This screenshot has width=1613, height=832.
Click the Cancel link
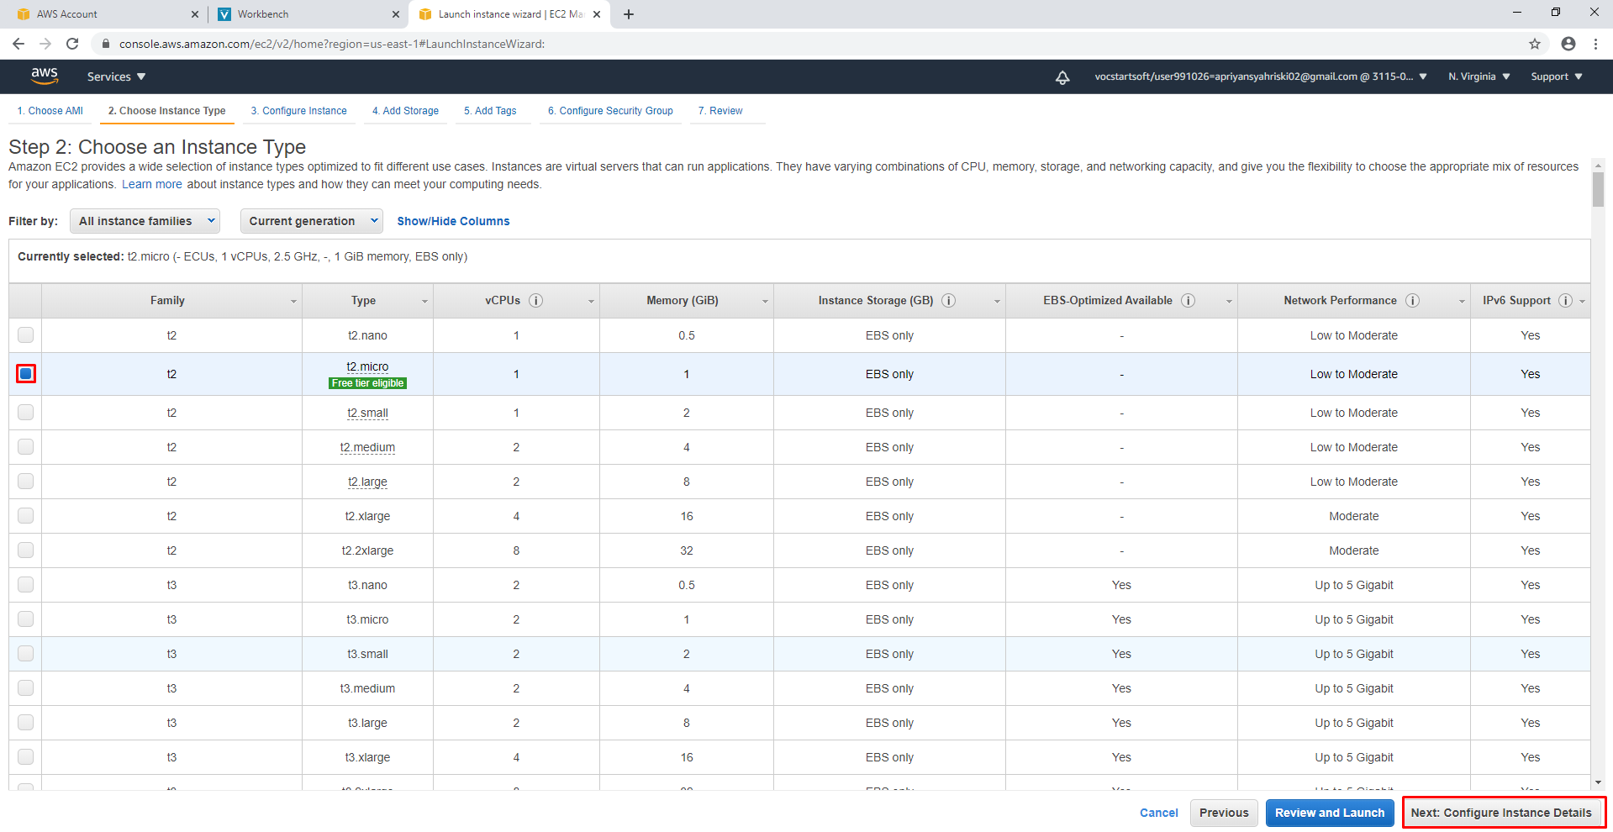tap(1158, 813)
